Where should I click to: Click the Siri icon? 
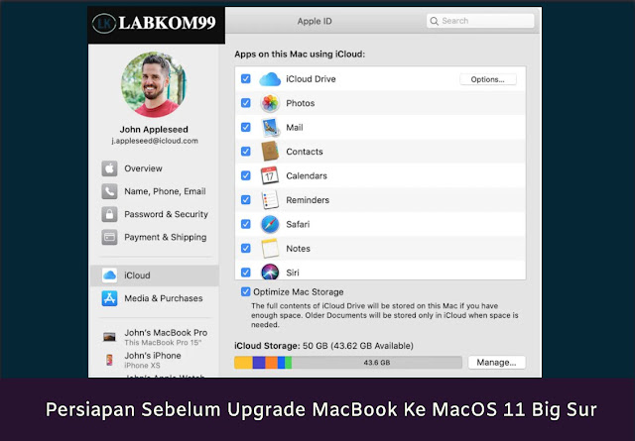coord(270,272)
